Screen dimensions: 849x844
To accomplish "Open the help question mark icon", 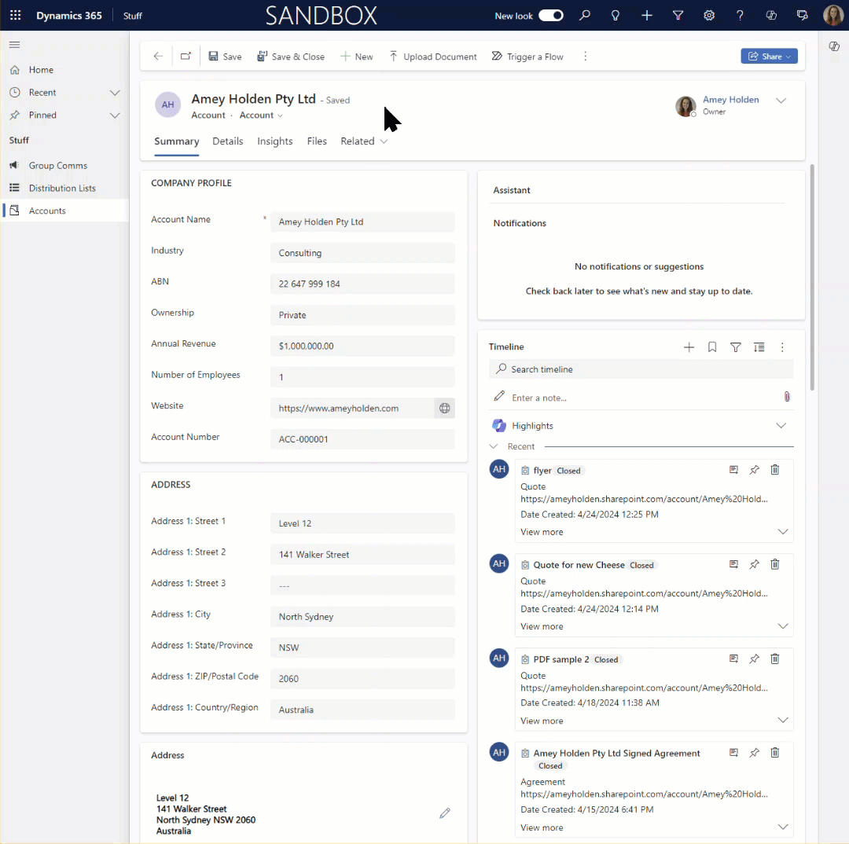I will (740, 15).
